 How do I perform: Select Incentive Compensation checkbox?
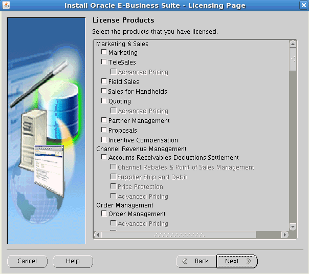[104, 139]
